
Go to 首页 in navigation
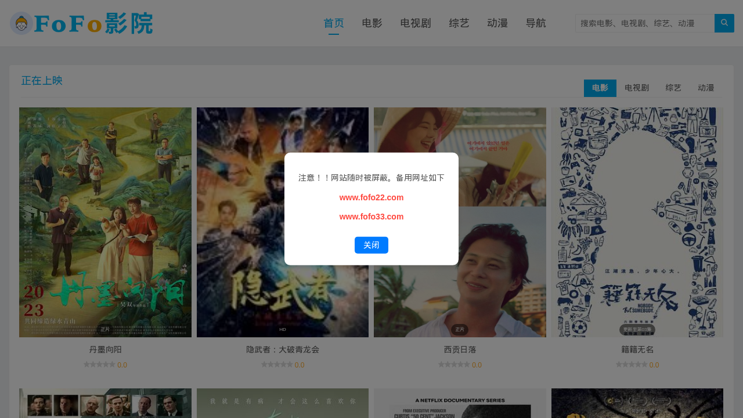333,23
